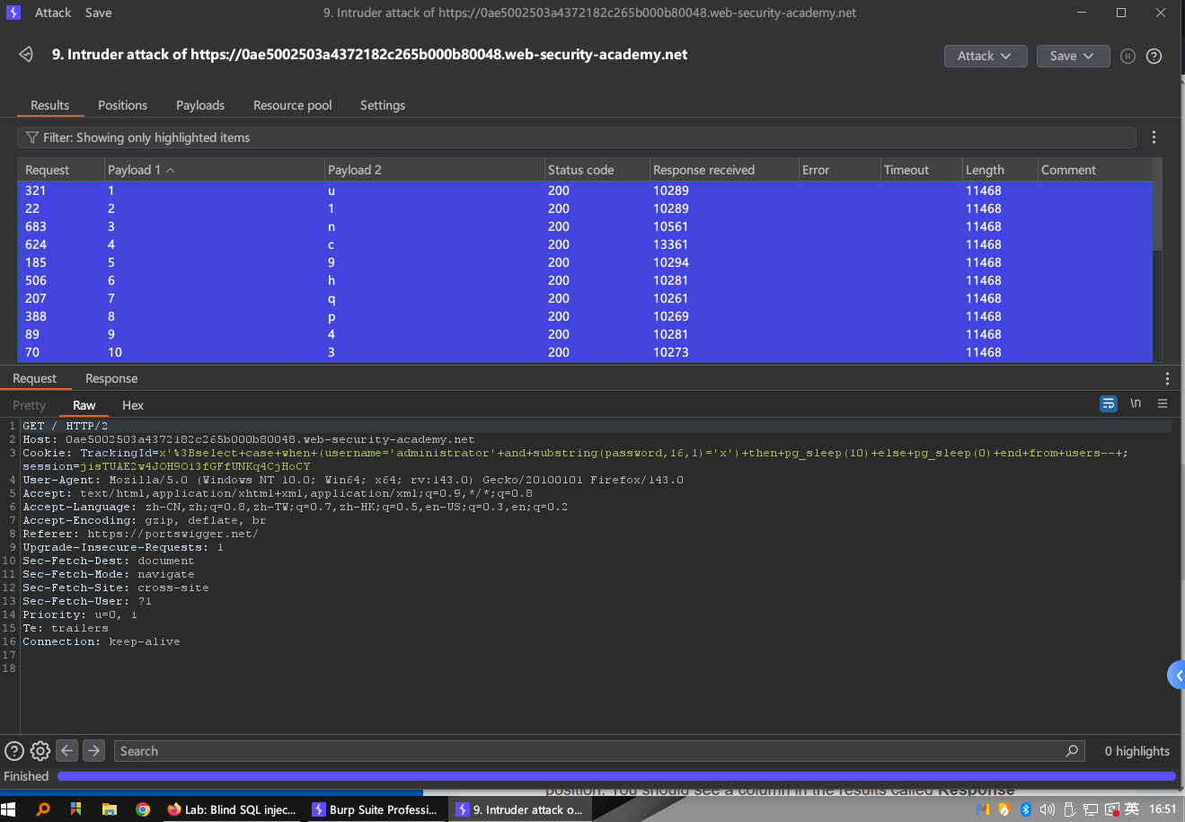Click the magnifier icon in the search box
The image size is (1185, 822).
click(1072, 751)
